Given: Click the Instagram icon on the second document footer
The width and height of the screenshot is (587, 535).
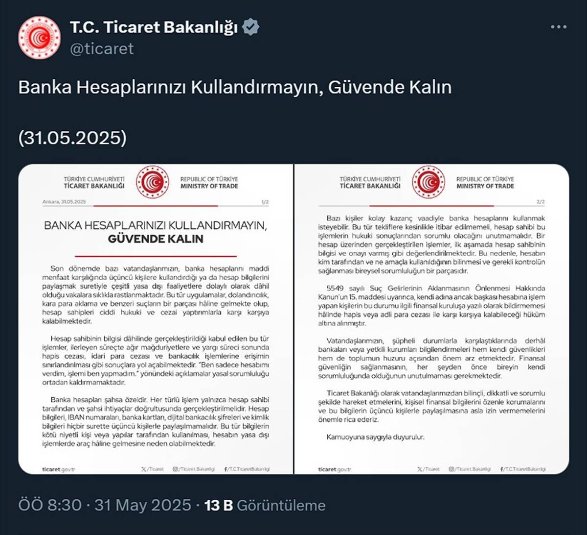Looking at the screenshot, I should tap(451, 469).
